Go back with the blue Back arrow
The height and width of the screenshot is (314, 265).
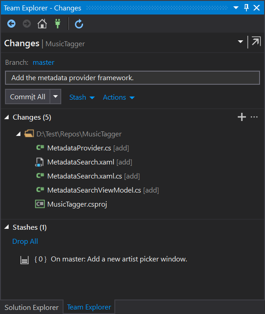[x=11, y=24]
